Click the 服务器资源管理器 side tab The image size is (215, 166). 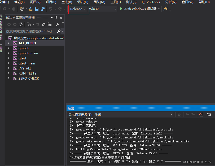click(x=1, y=27)
